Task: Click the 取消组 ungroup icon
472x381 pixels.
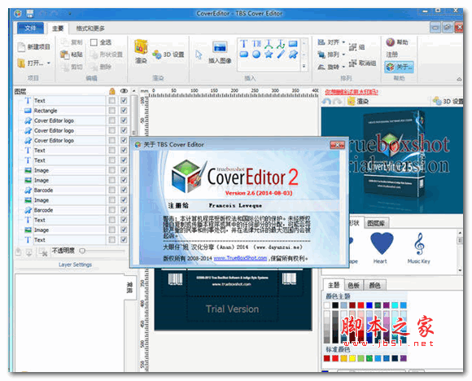Action: point(352,63)
